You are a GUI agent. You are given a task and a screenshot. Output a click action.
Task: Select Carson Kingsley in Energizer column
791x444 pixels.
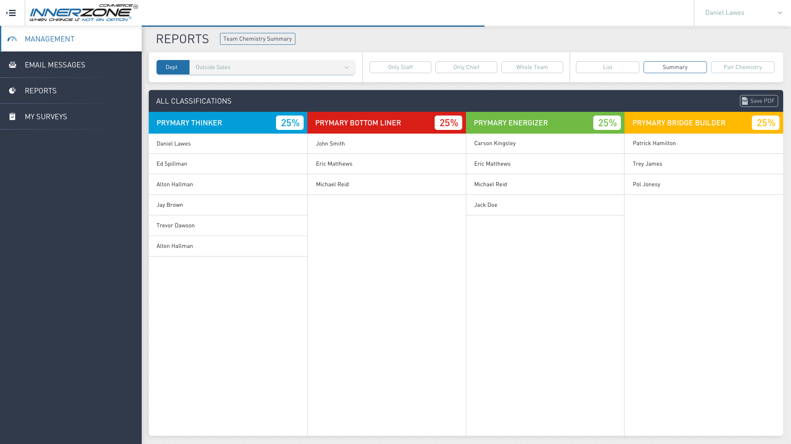(495, 143)
